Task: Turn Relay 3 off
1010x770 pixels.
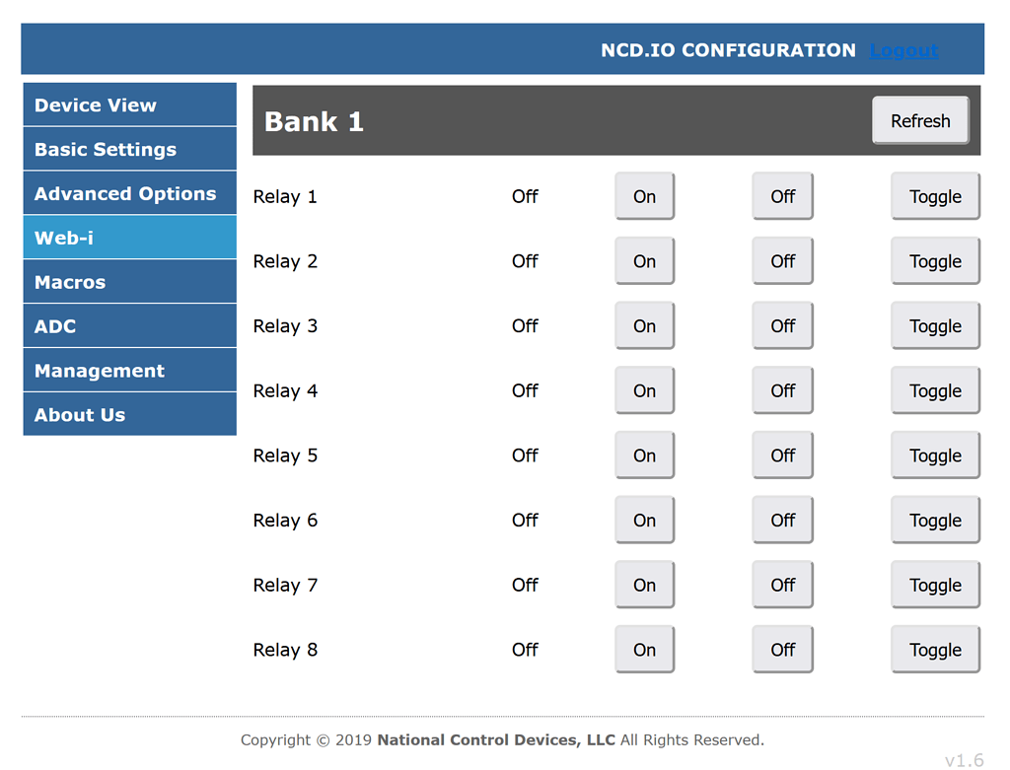Action: 782,325
